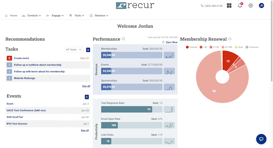
Task: Open the Memberships trend sparkline
Action: pyautogui.click(x=169, y=55)
